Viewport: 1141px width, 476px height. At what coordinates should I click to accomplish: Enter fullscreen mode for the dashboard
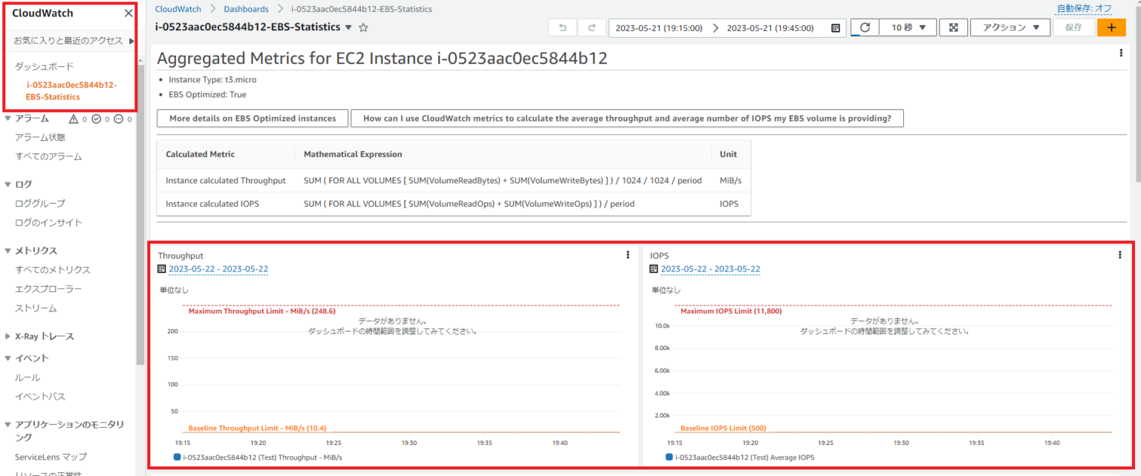point(954,27)
